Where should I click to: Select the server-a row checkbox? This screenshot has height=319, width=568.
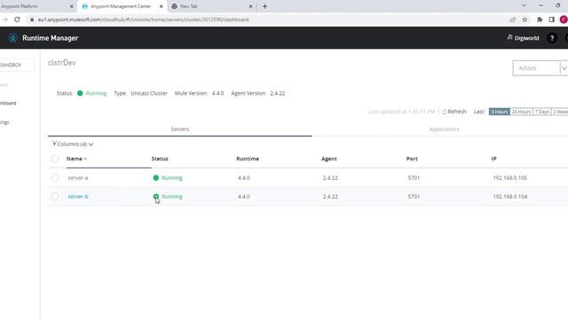55,177
